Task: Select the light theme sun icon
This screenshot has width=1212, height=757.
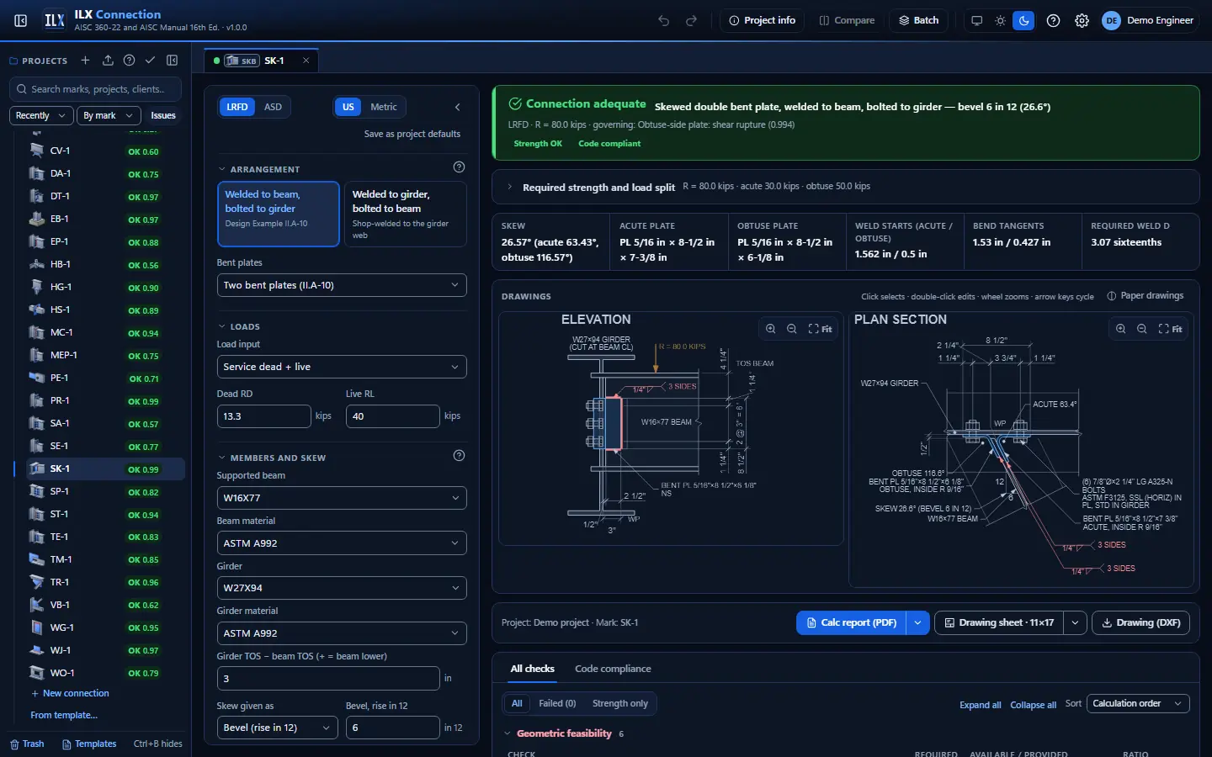Action: 1000,20
